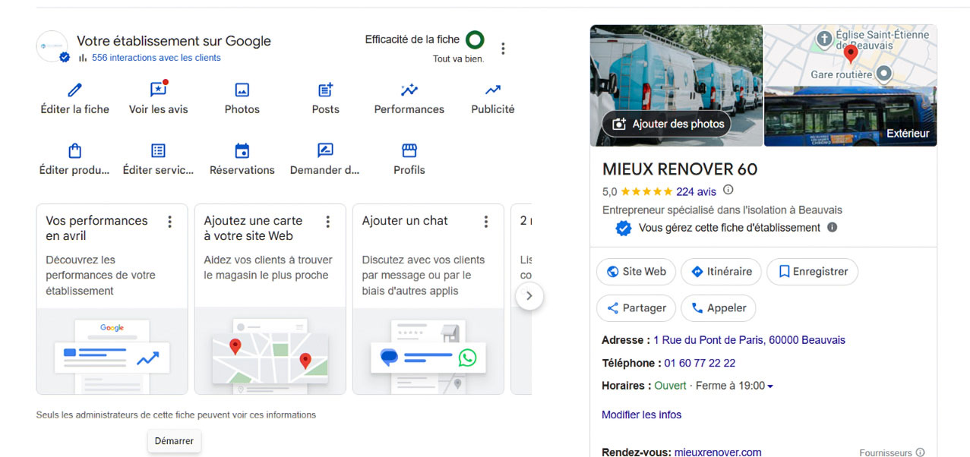This screenshot has width=970, height=457.
Task: Click the Efficacité de la fiche green circle
Action: [475, 39]
